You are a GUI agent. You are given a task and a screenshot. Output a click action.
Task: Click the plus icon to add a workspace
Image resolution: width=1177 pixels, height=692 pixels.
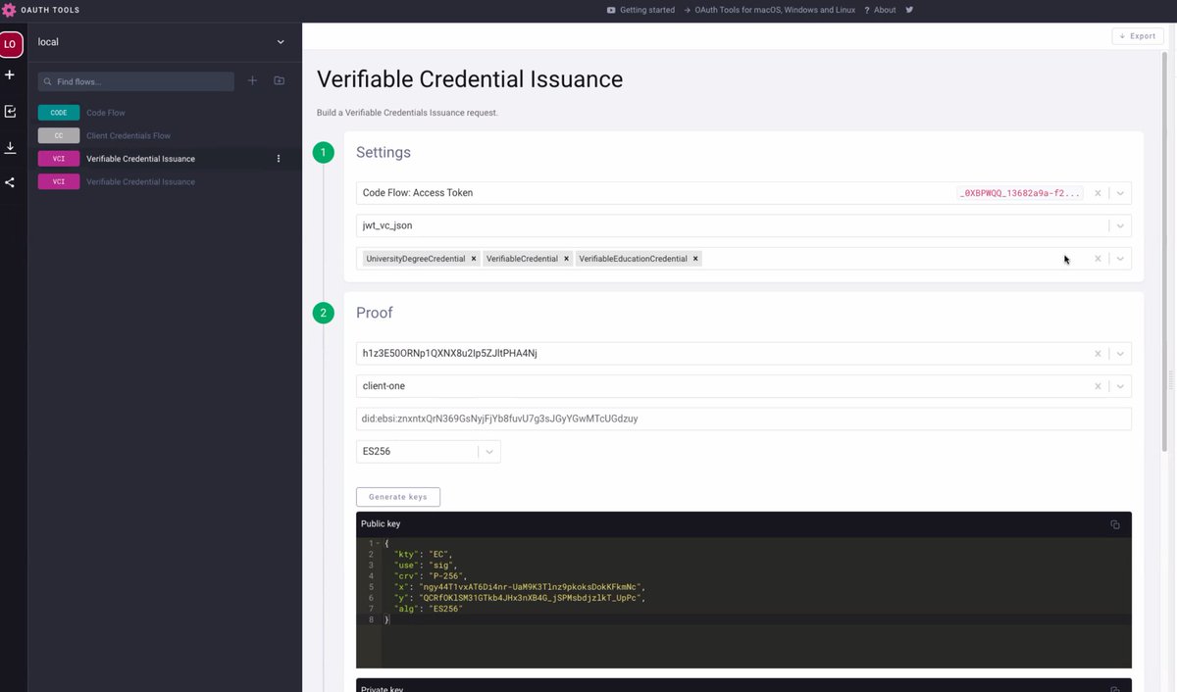point(10,74)
